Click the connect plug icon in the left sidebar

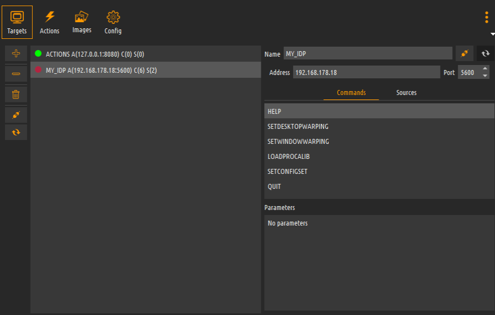coord(16,115)
